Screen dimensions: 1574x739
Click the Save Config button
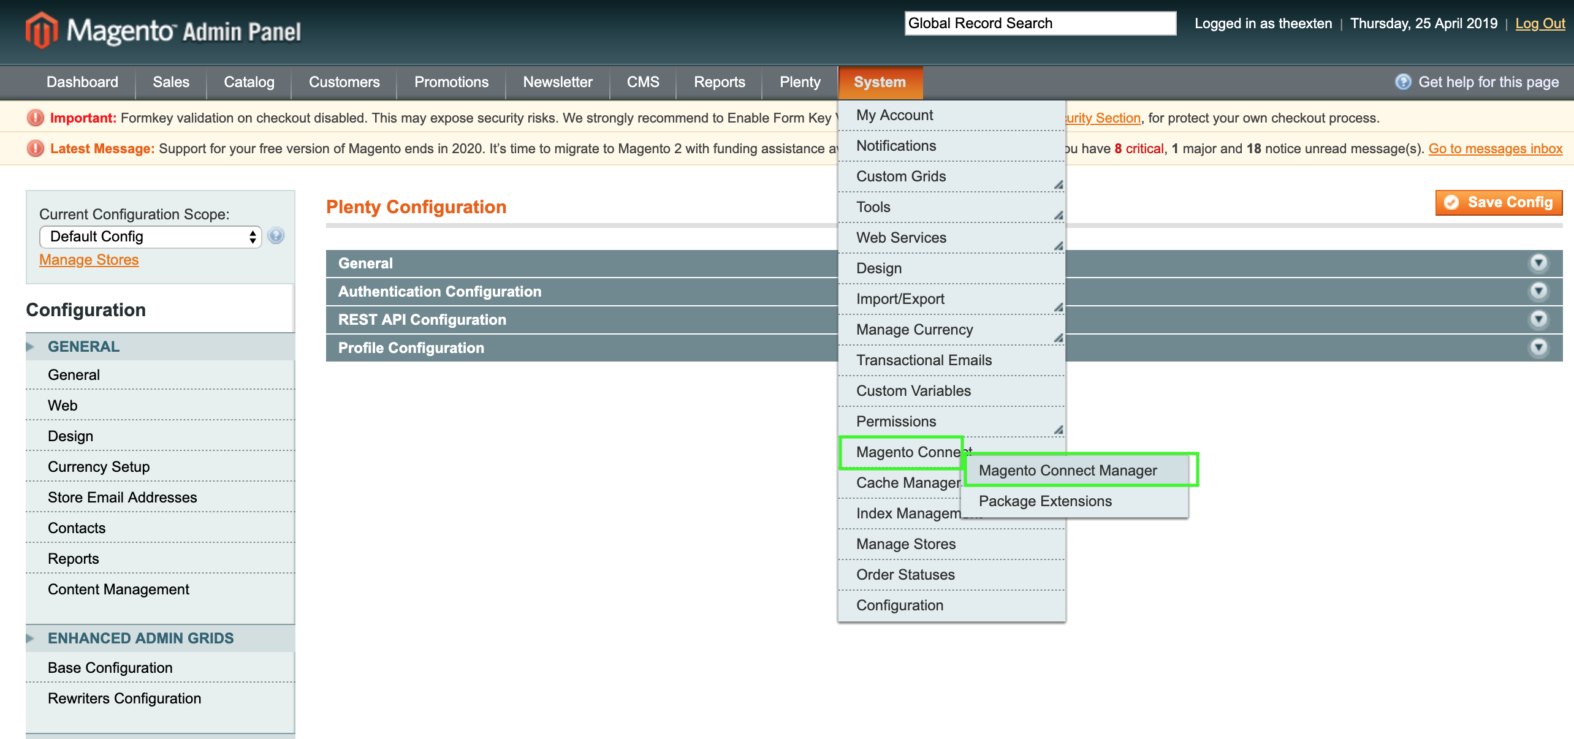(1499, 203)
